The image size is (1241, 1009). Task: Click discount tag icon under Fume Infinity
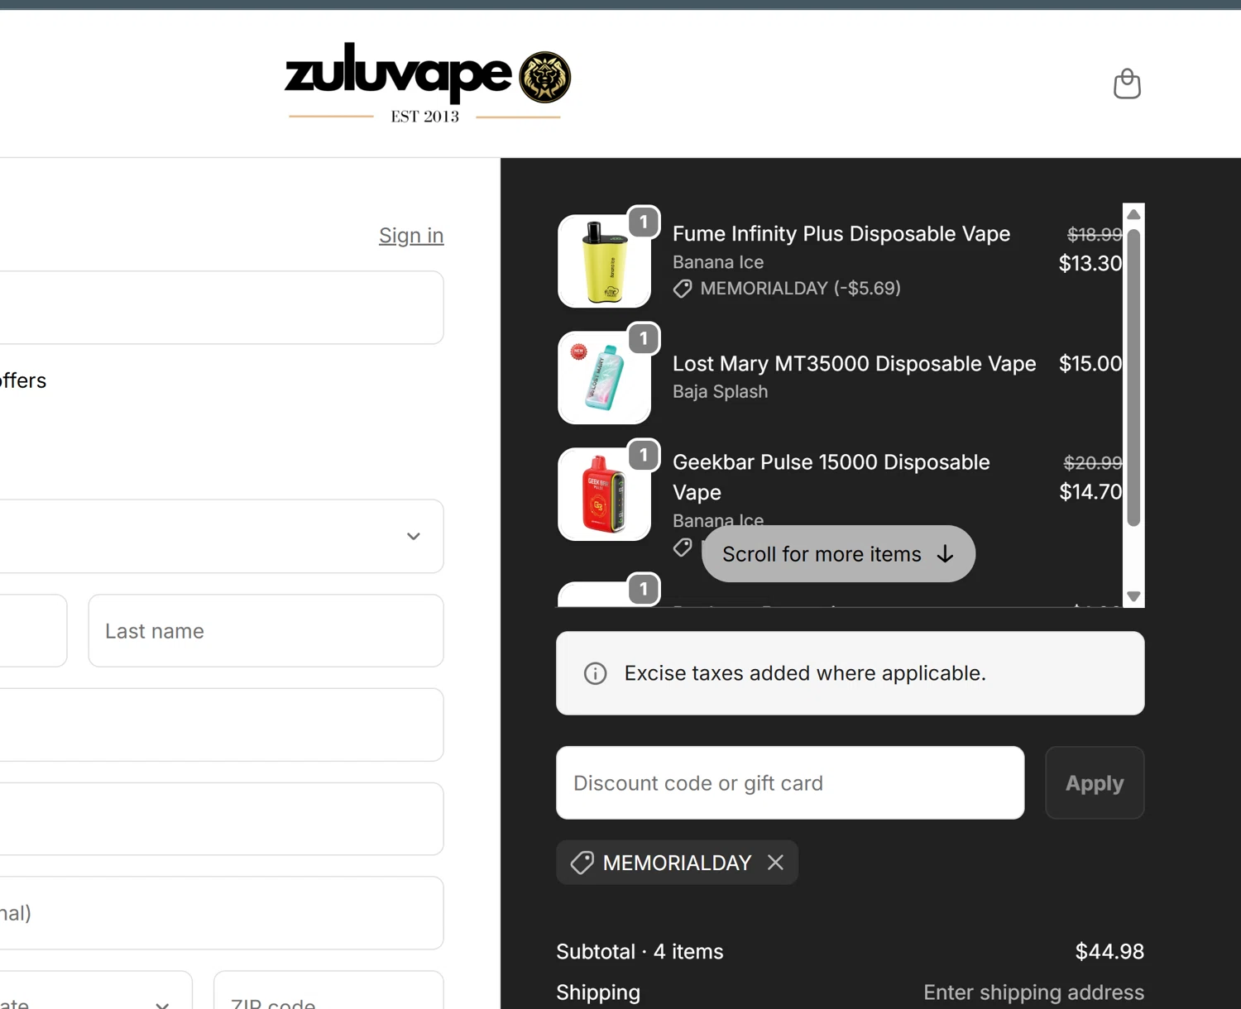[683, 288]
